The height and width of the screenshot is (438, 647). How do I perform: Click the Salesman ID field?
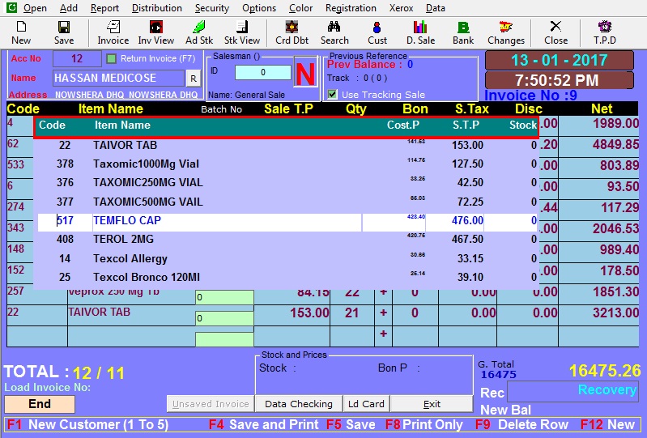[263, 73]
